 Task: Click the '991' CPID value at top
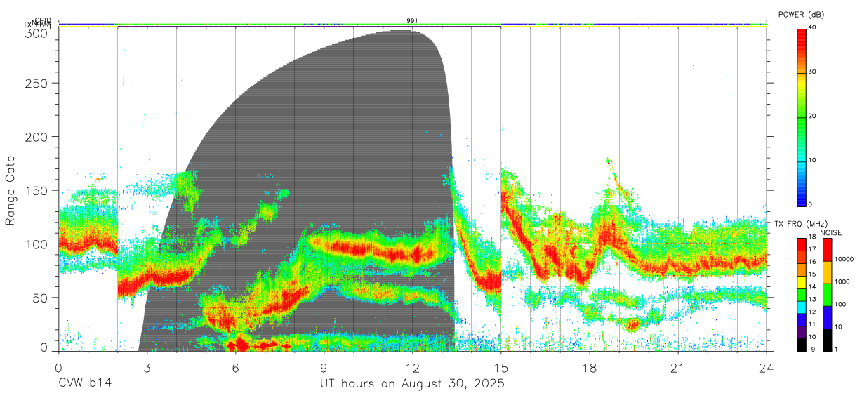point(412,21)
